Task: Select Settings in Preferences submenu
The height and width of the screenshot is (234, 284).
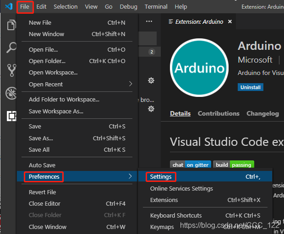Action: coord(205,176)
